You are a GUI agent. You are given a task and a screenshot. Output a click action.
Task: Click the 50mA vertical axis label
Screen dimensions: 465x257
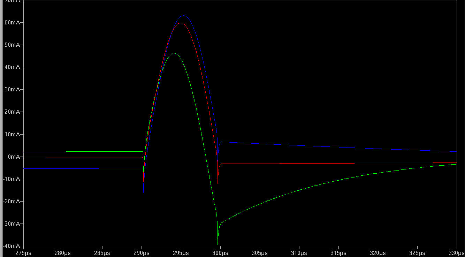pyautogui.click(x=13, y=45)
